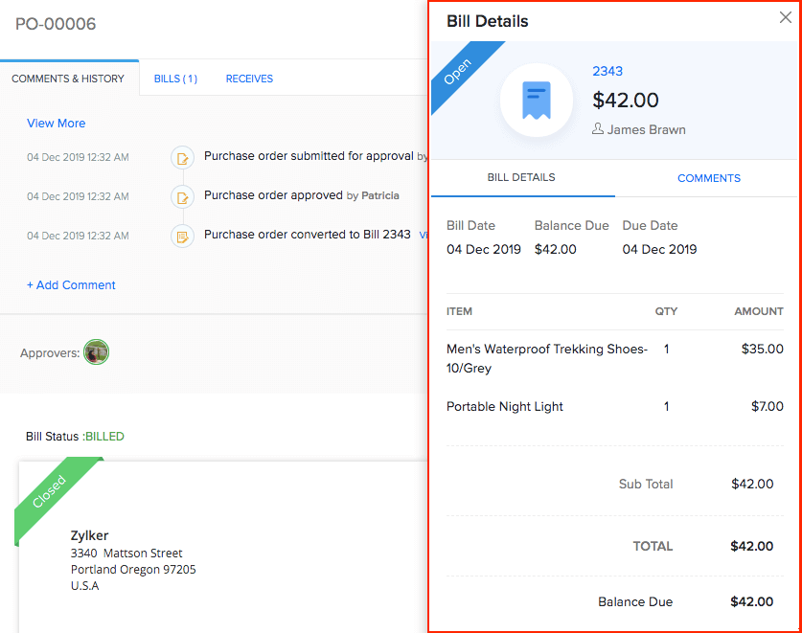Click the converted-to-bill icon in history
Viewport: 802px width, 633px height.
tap(182, 236)
